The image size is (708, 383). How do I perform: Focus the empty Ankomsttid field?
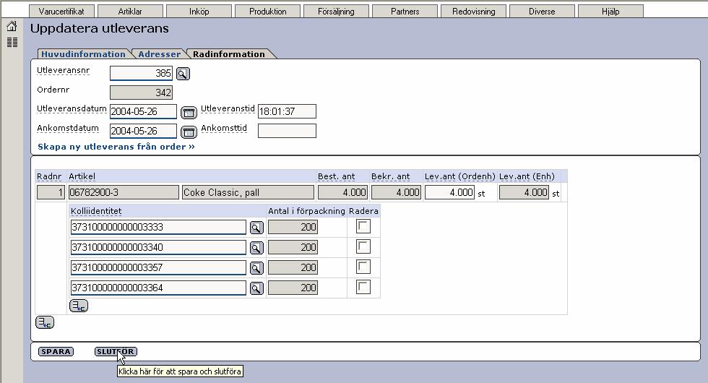tap(288, 131)
